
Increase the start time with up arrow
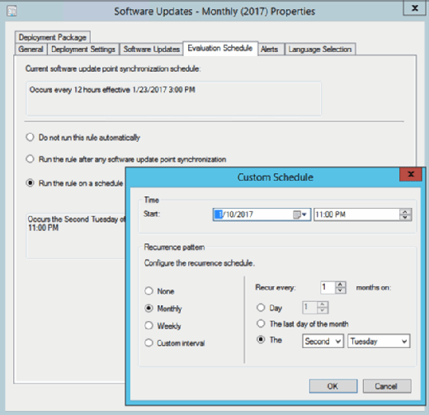pos(405,212)
